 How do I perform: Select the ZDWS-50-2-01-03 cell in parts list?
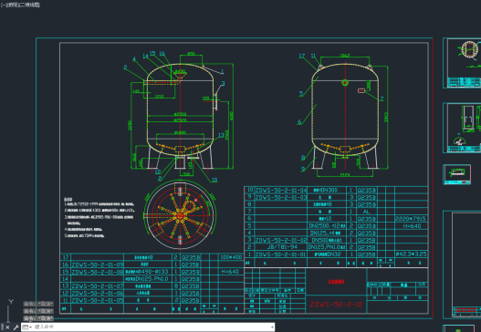281,197
